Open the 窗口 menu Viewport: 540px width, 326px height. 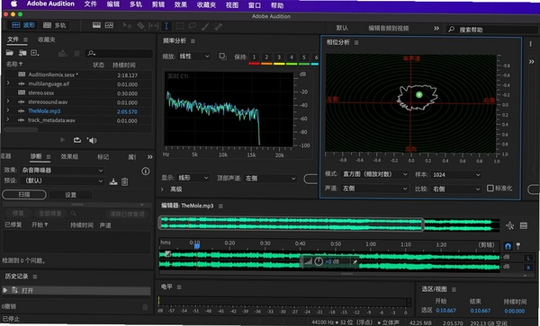[x=254, y=5]
